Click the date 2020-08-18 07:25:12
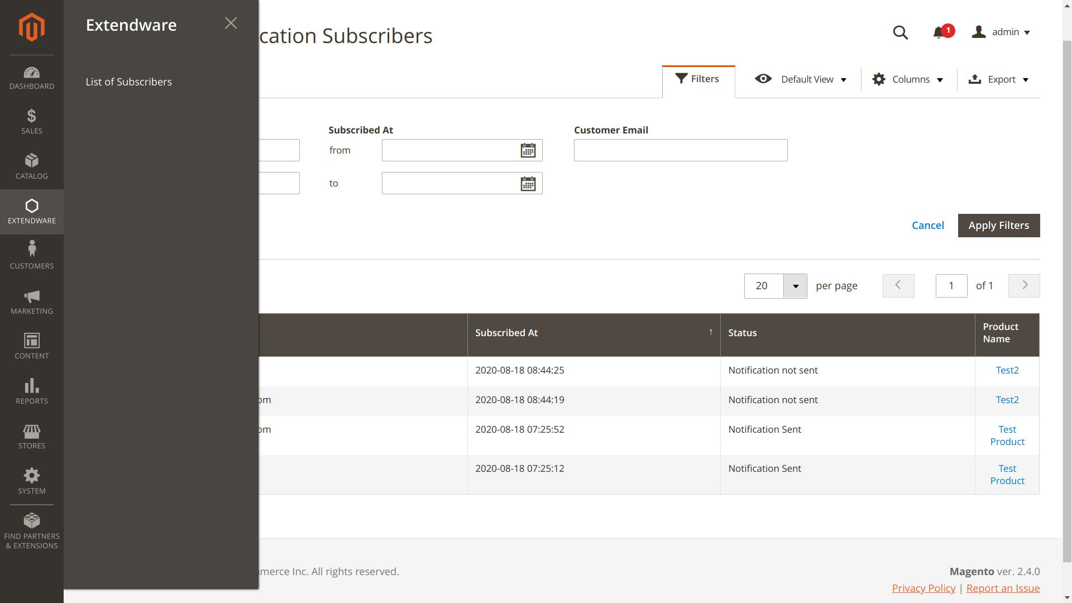The width and height of the screenshot is (1072, 603). (x=520, y=468)
